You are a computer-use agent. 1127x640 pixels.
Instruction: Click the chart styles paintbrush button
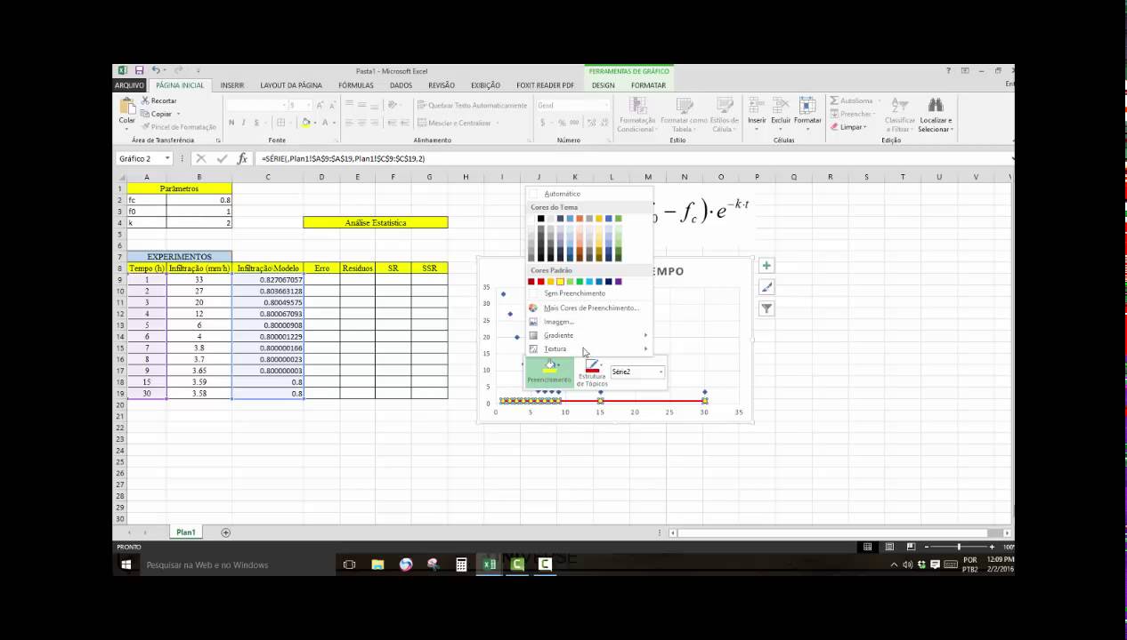click(x=766, y=287)
